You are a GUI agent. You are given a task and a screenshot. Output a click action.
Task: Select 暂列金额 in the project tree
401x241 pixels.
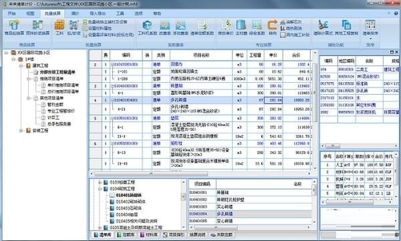(x=55, y=105)
